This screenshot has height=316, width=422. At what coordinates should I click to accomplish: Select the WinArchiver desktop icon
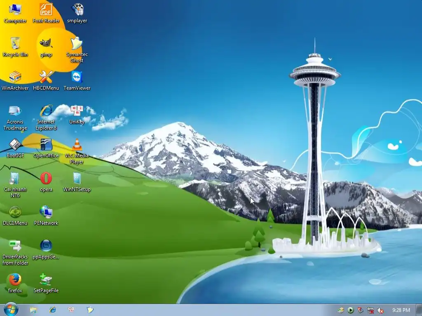[15, 81]
